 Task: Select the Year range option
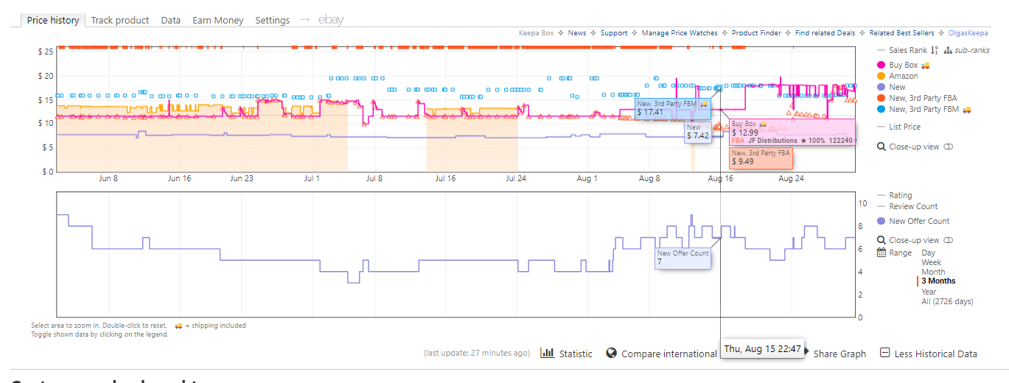coord(929,292)
